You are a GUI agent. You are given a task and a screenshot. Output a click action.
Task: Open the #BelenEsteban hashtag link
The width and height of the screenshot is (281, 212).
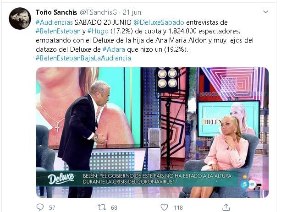point(58,31)
